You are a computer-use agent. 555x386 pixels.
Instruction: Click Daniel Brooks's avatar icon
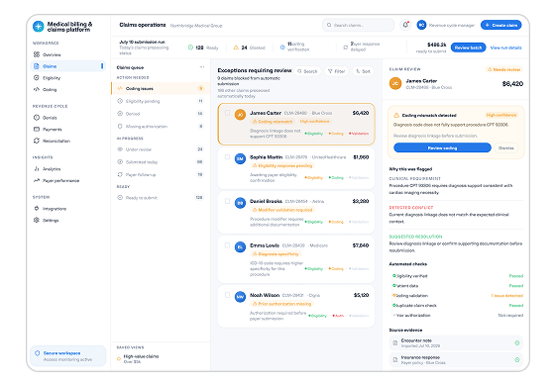(240, 203)
